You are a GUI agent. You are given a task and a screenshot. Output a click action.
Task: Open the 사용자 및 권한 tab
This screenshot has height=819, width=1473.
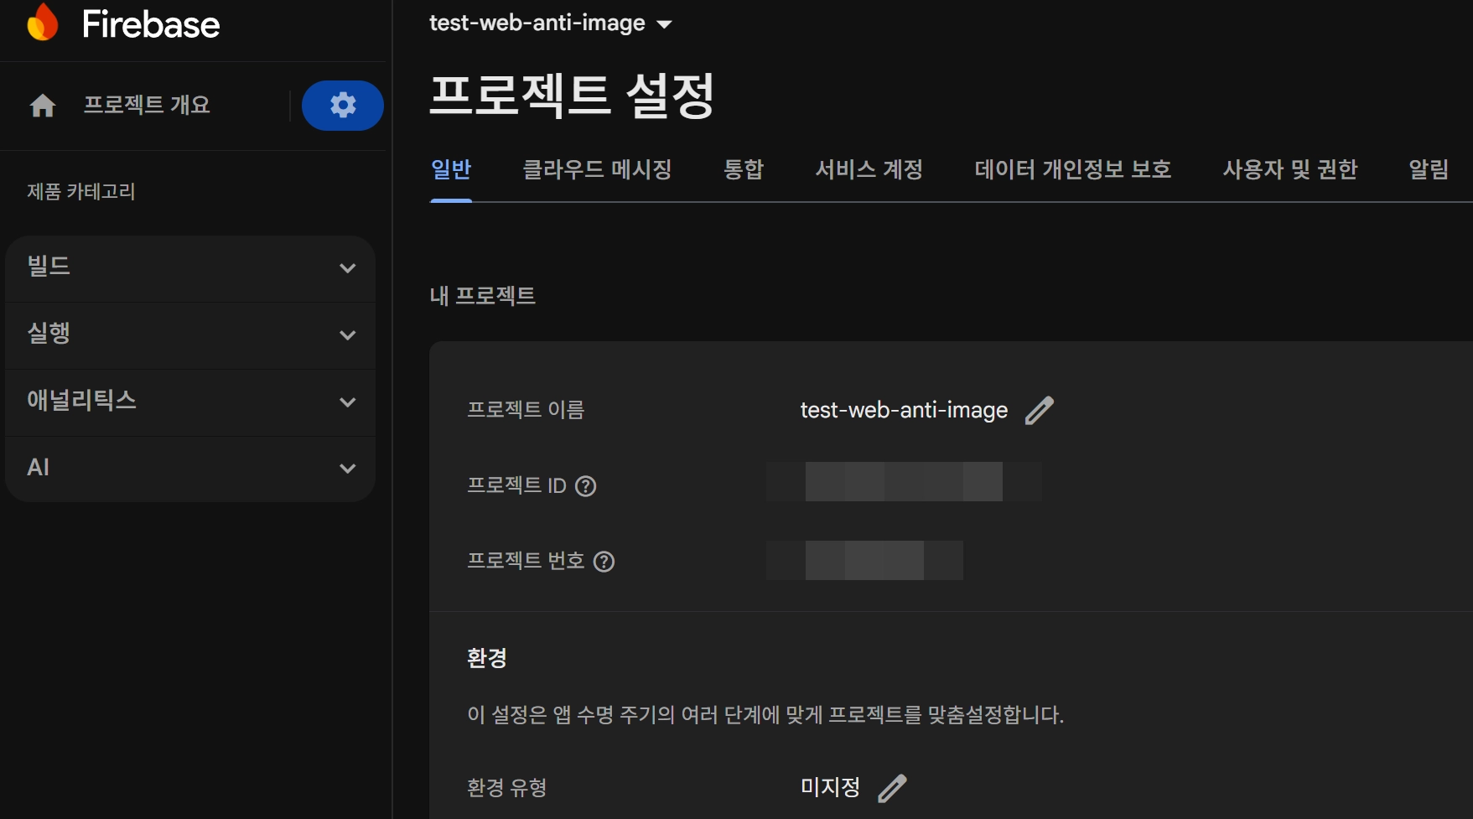(x=1290, y=170)
